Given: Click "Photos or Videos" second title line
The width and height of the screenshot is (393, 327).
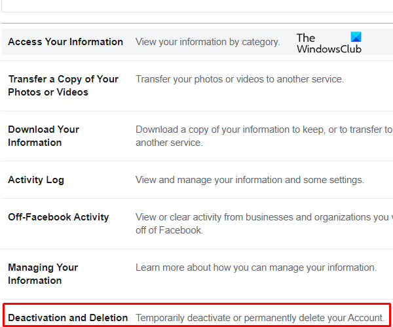Looking at the screenshot, I should (48, 92).
